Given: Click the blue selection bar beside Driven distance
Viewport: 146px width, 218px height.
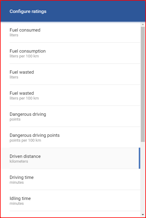Looking at the screenshot, I should pos(139,158).
